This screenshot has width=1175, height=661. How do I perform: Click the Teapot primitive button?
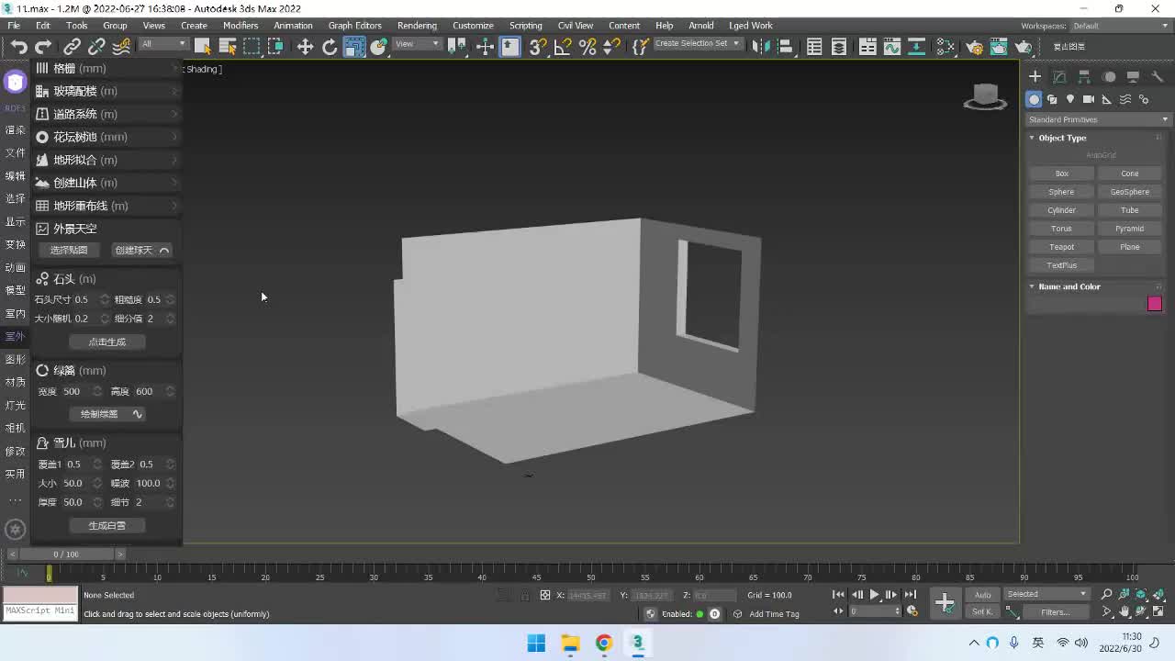click(1061, 247)
